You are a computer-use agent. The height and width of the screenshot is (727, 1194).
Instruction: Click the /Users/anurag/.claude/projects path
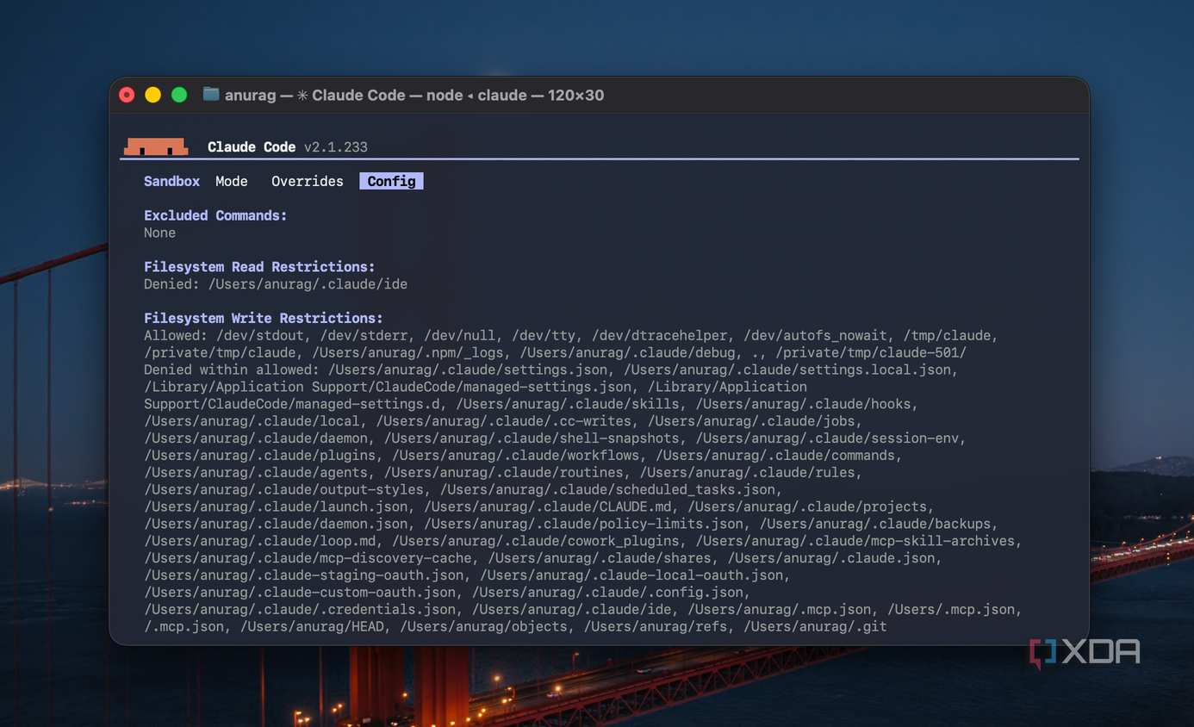[x=808, y=506]
